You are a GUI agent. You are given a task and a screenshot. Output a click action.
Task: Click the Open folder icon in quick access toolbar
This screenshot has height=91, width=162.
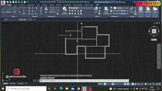(x=10, y=2)
